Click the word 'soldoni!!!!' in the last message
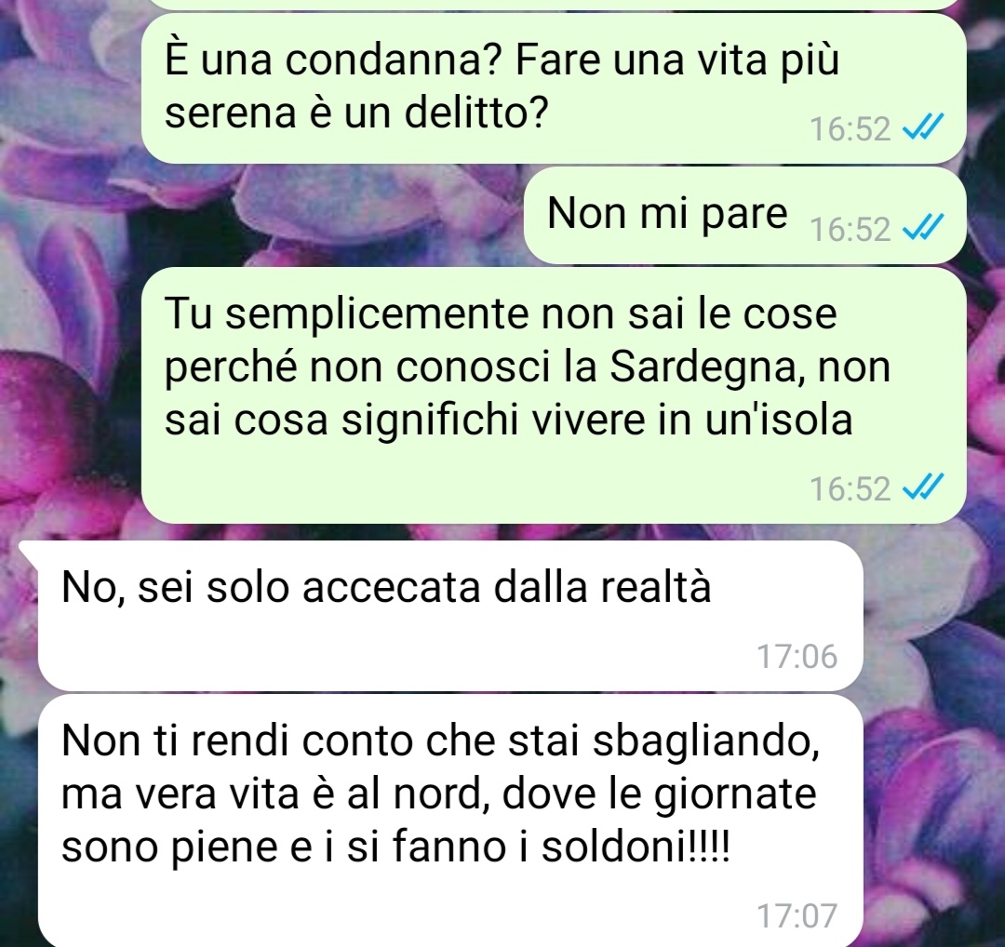 [636, 847]
